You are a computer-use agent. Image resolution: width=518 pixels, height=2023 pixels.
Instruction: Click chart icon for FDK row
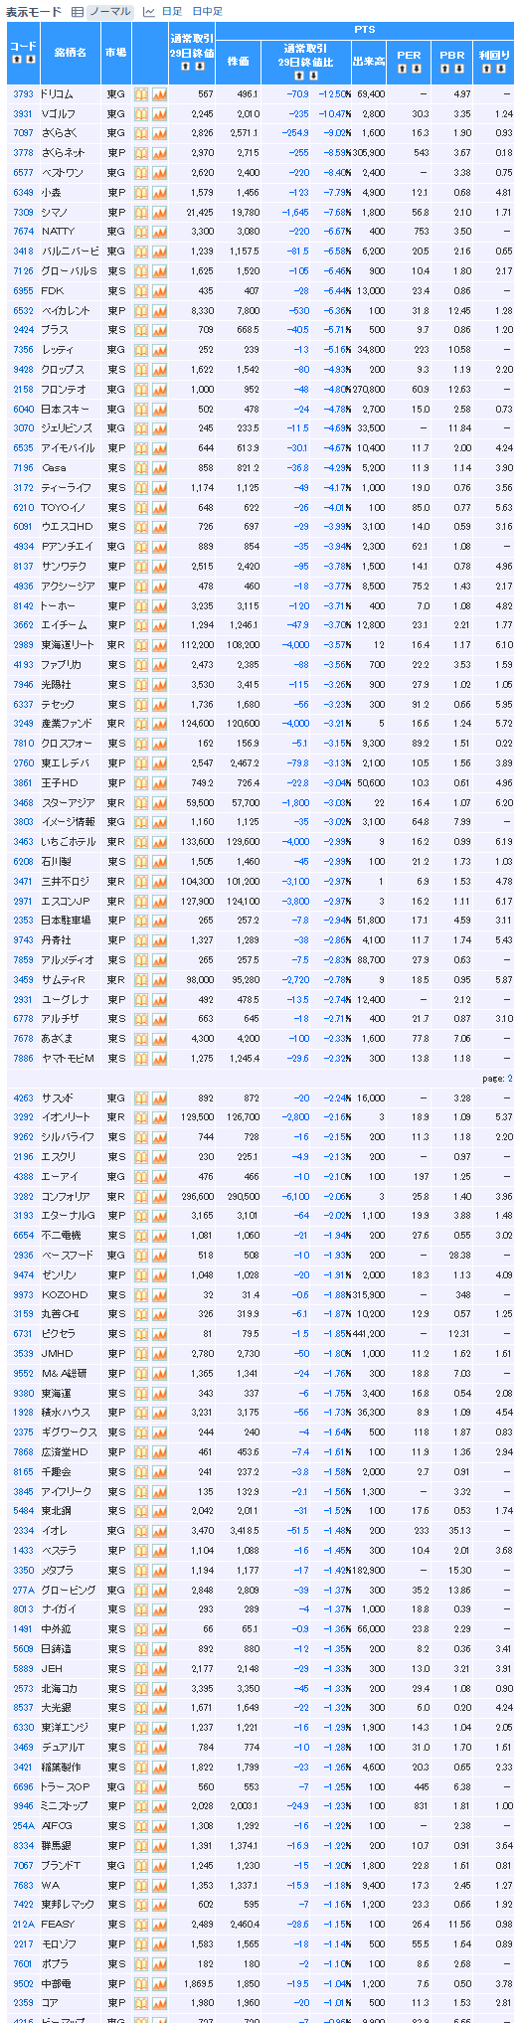(x=159, y=291)
